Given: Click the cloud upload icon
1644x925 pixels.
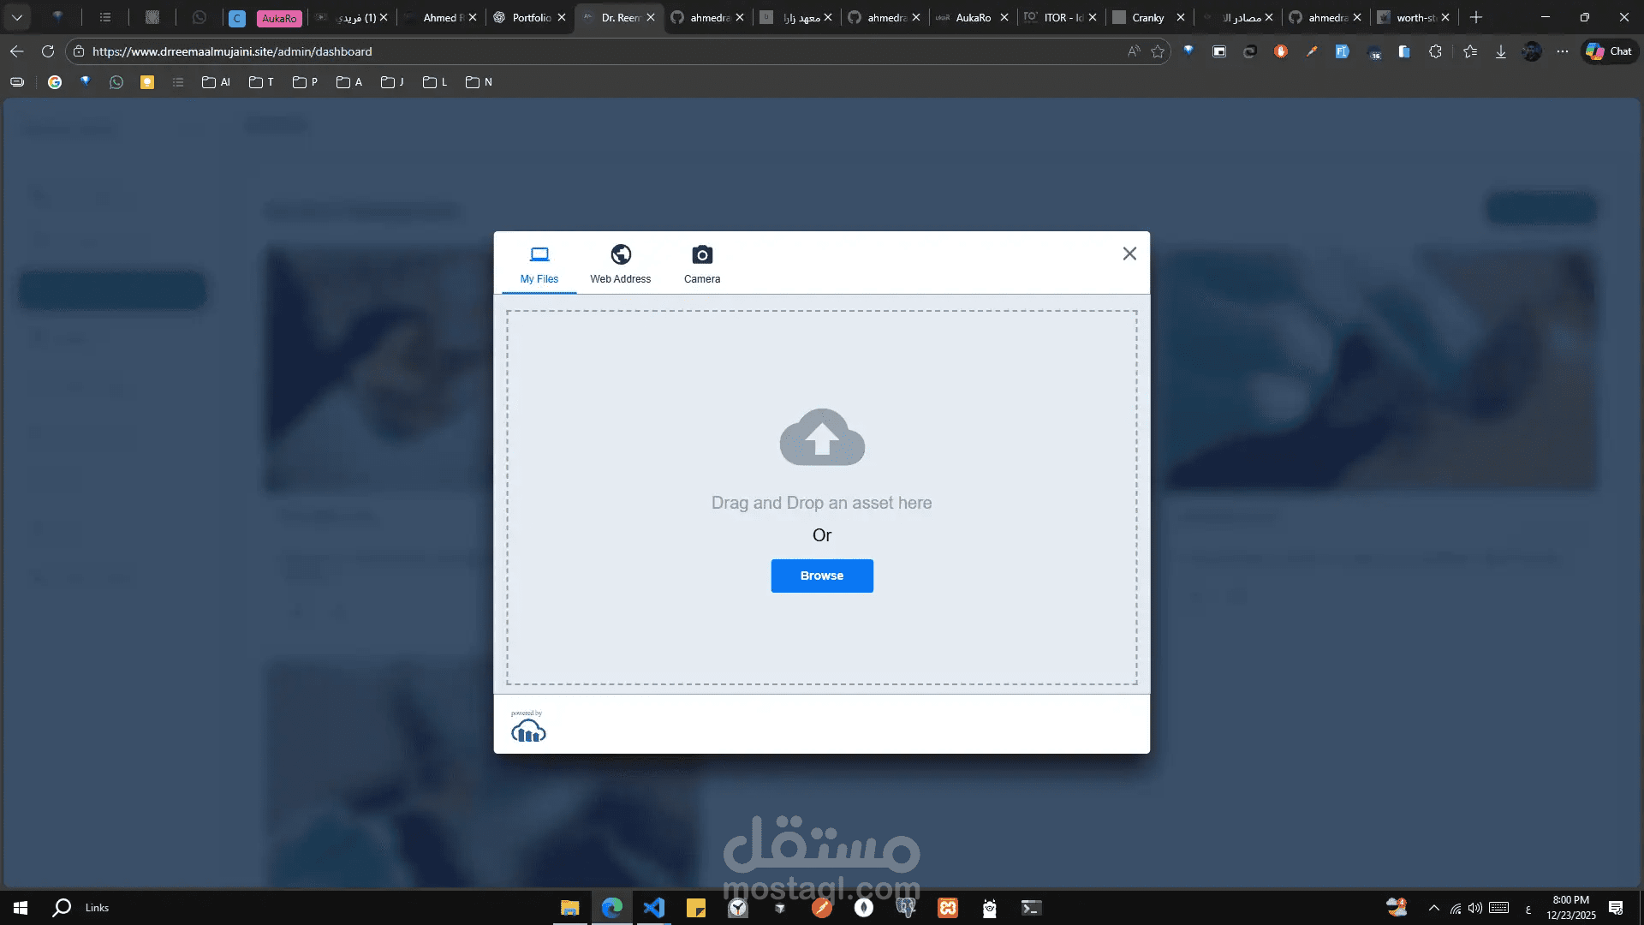Looking at the screenshot, I should [821, 438].
